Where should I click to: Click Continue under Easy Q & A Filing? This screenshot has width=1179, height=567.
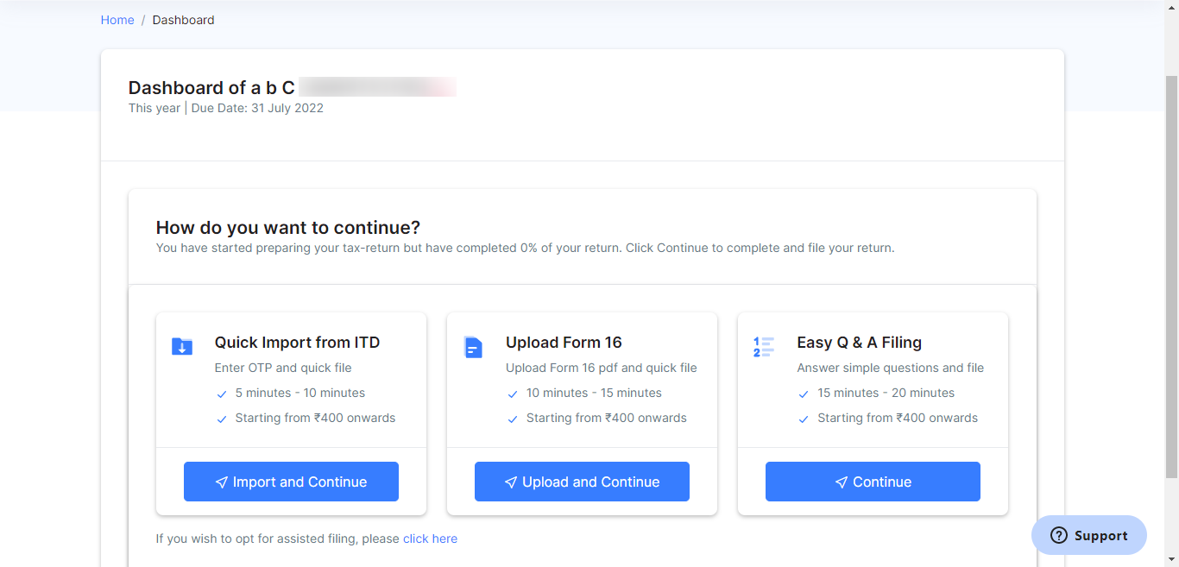[873, 482]
